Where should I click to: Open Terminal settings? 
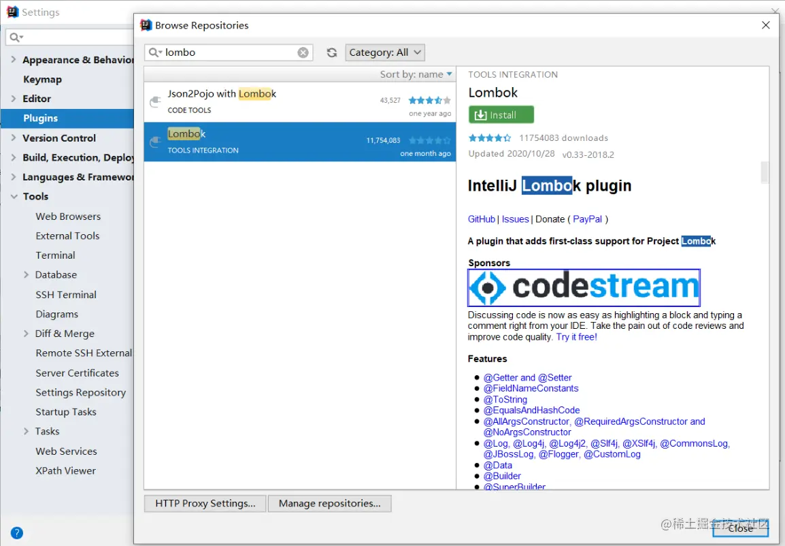[55, 255]
